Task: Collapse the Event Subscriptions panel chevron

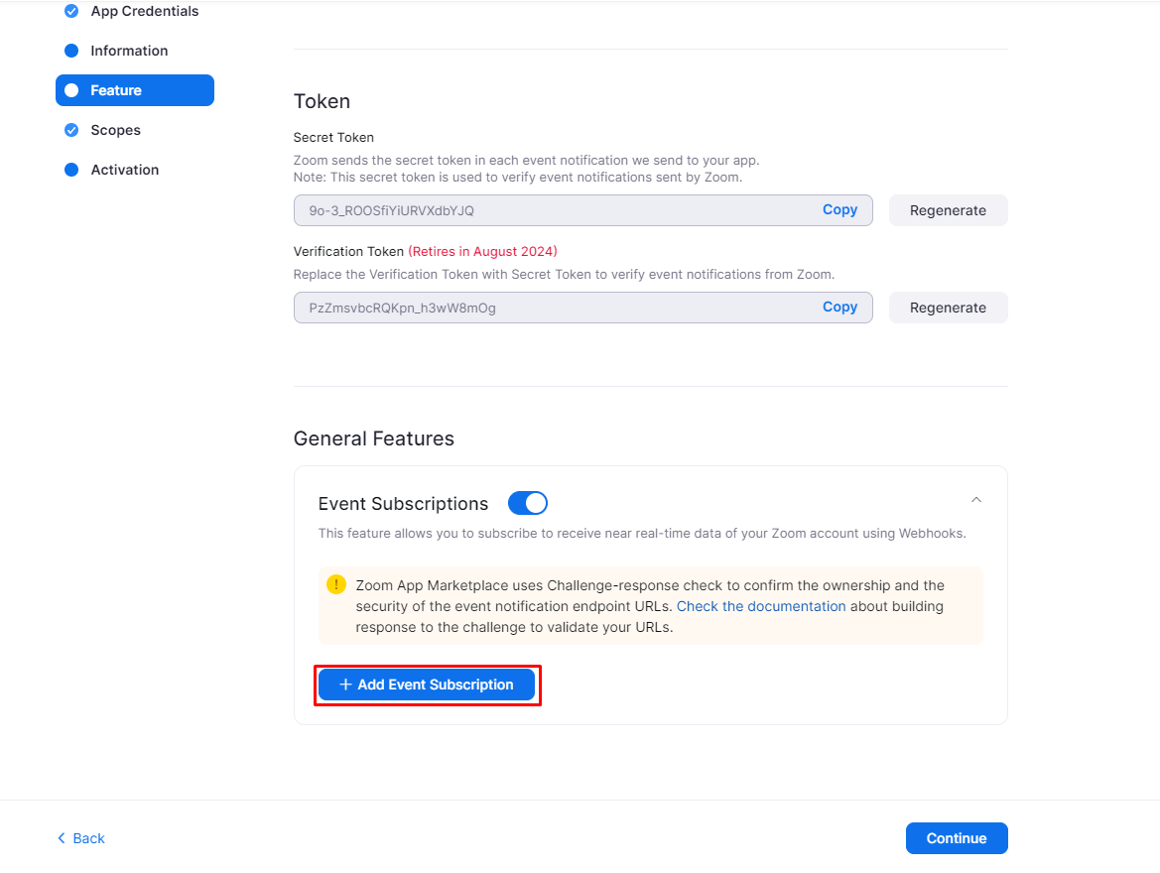Action: pos(976,500)
